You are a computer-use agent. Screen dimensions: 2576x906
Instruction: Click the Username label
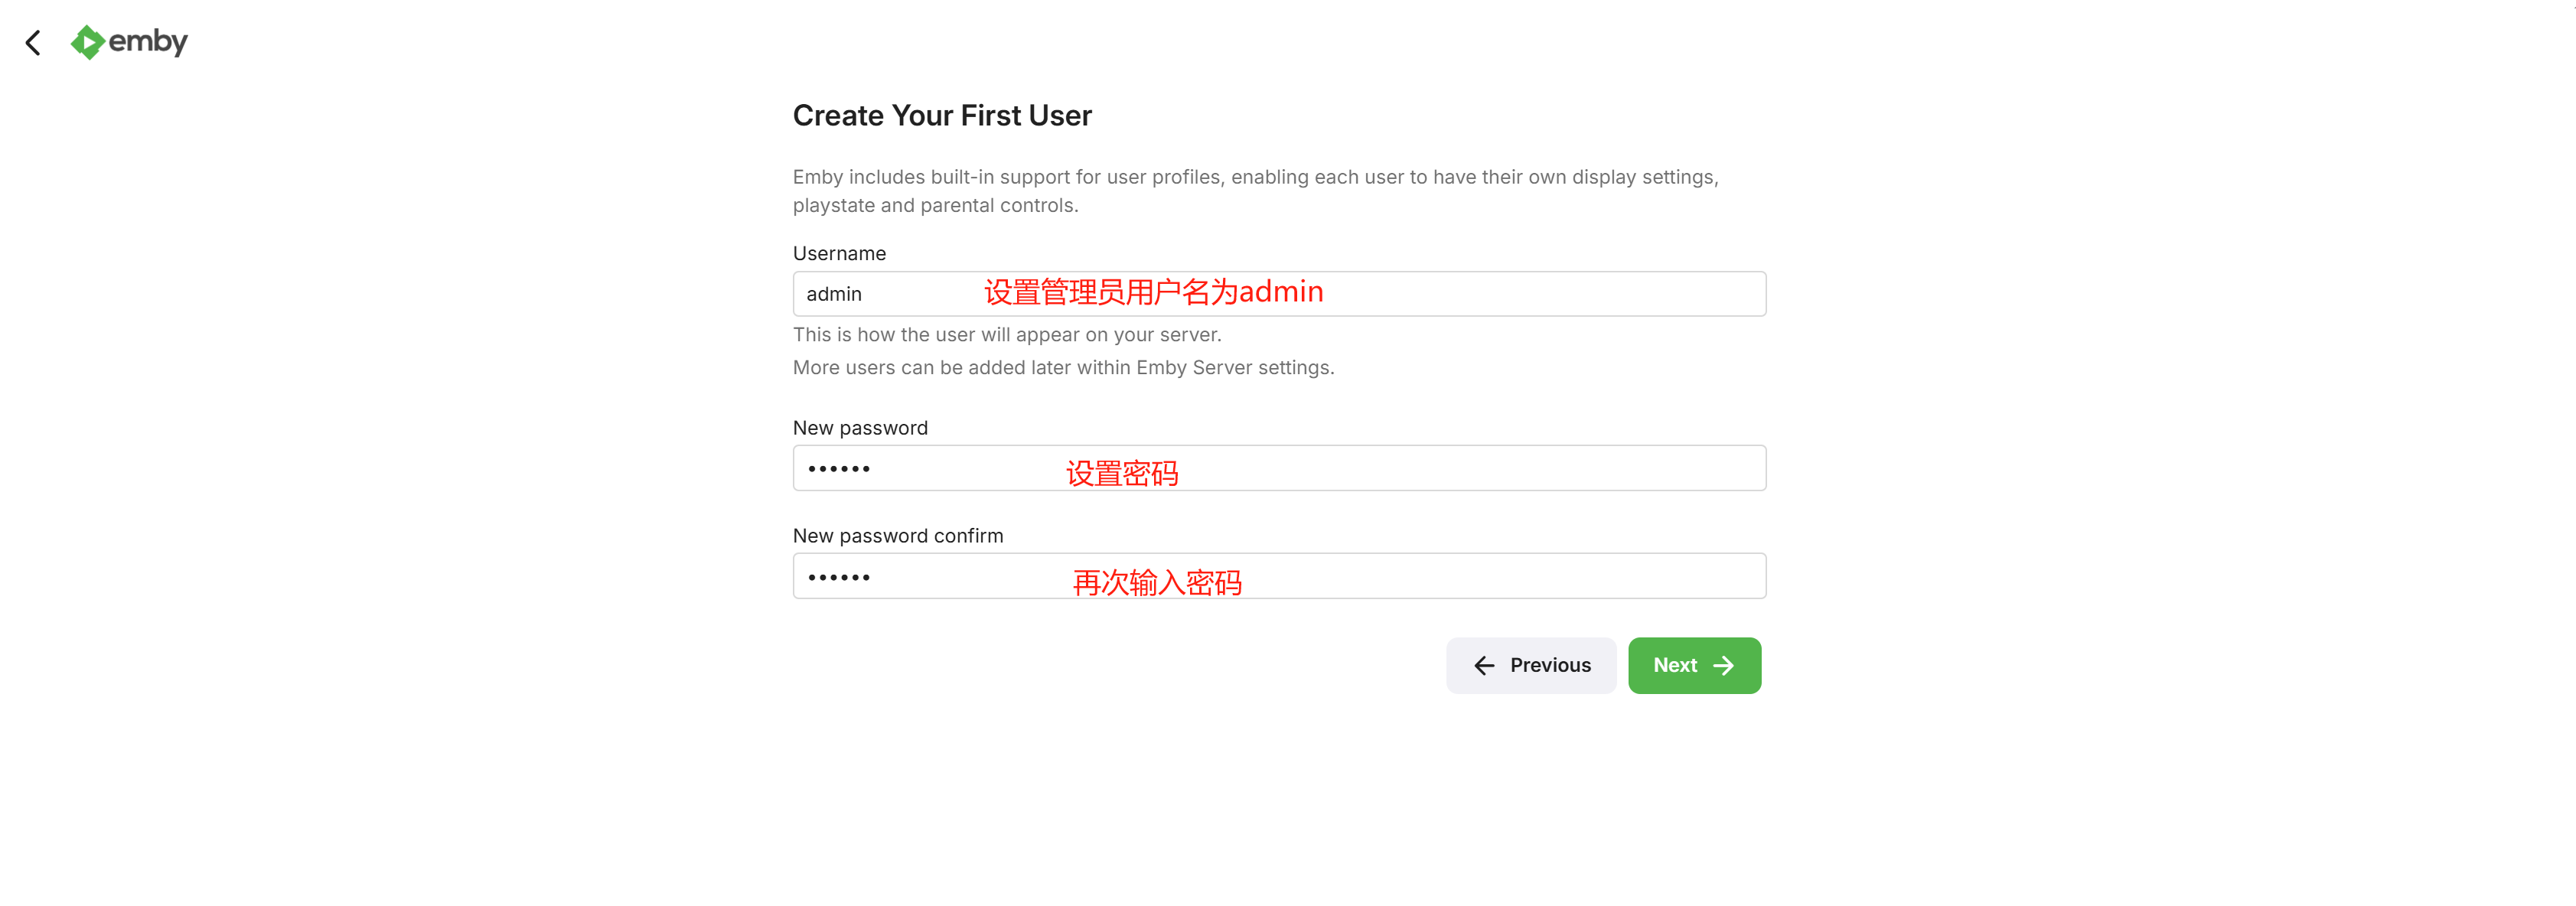pos(839,254)
